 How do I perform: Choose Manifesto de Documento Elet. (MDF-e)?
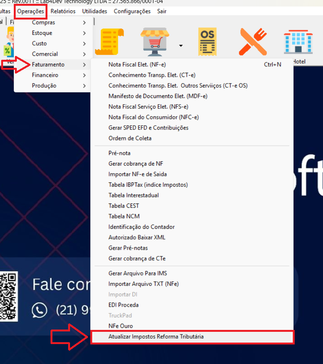[x=158, y=96]
